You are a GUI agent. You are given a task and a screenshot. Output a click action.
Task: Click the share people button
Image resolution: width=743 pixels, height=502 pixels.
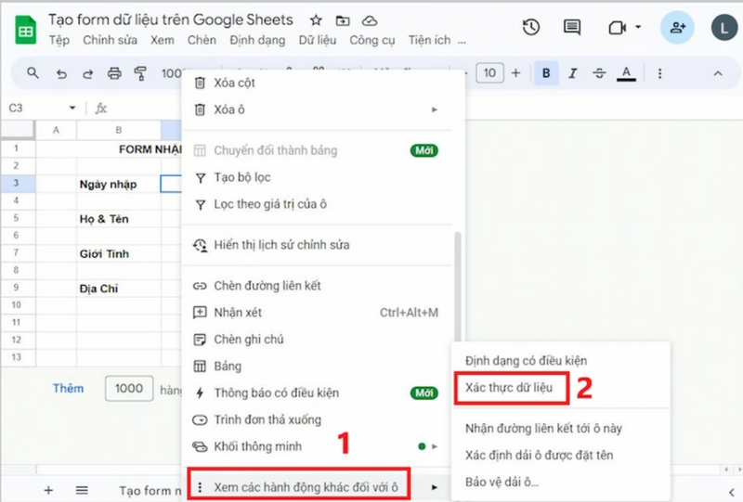tap(677, 28)
